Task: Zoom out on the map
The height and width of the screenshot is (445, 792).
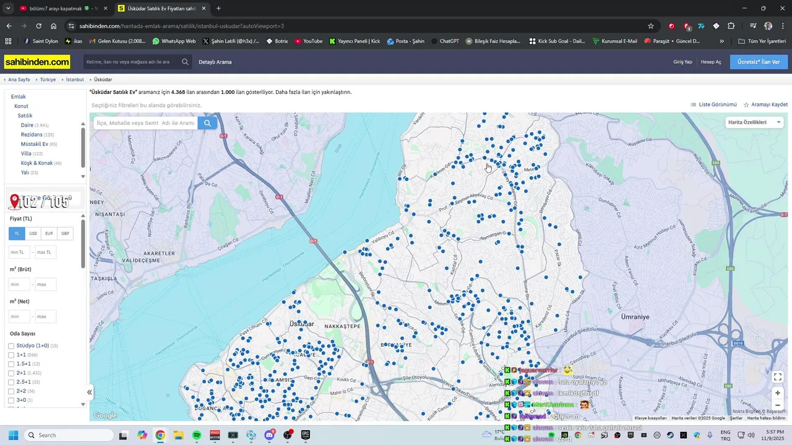Action: [x=778, y=405]
